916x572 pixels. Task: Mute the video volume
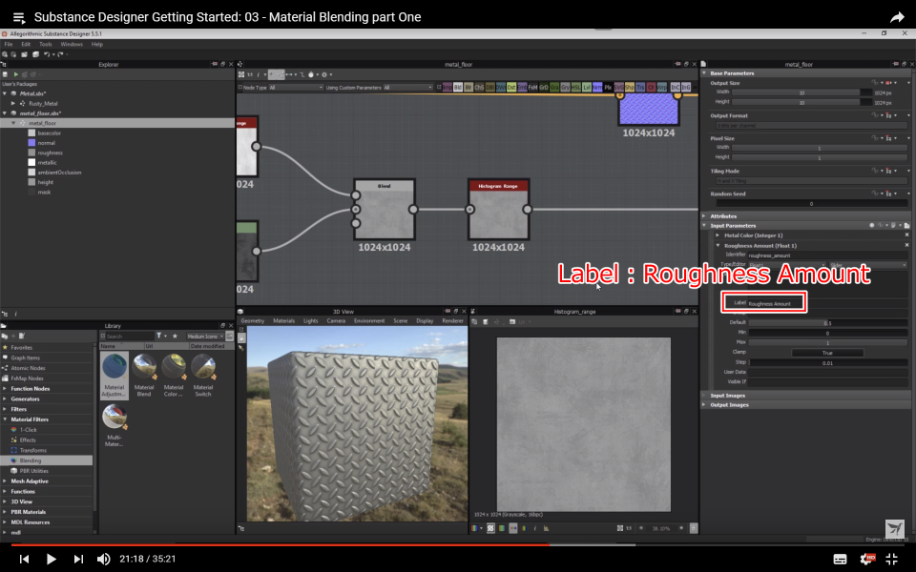103,559
